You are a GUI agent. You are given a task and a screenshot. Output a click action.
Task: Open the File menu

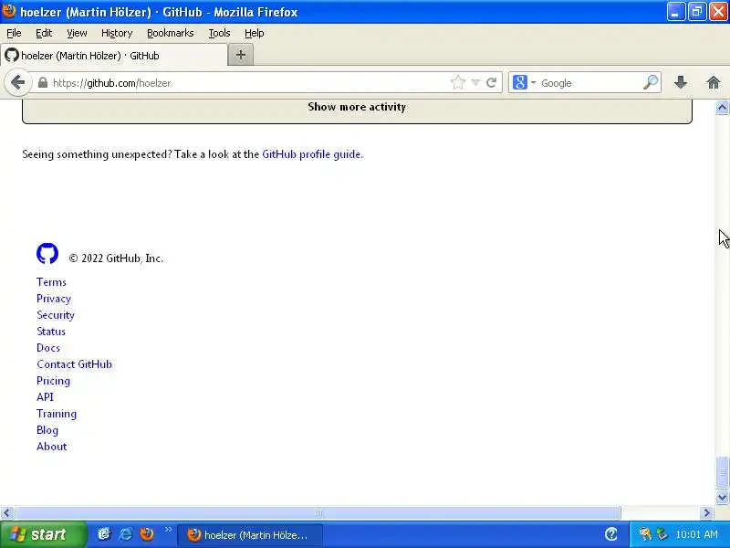click(x=14, y=33)
